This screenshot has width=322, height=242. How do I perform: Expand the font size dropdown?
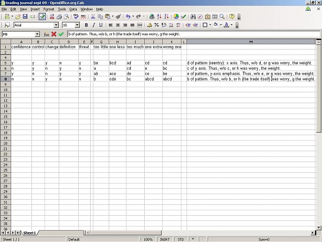(77, 25)
